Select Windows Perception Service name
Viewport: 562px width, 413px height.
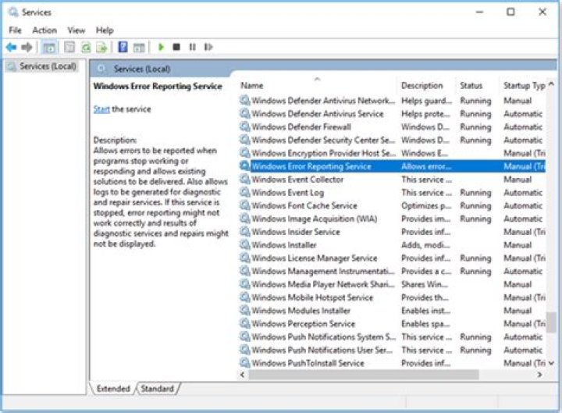click(x=303, y=324)
